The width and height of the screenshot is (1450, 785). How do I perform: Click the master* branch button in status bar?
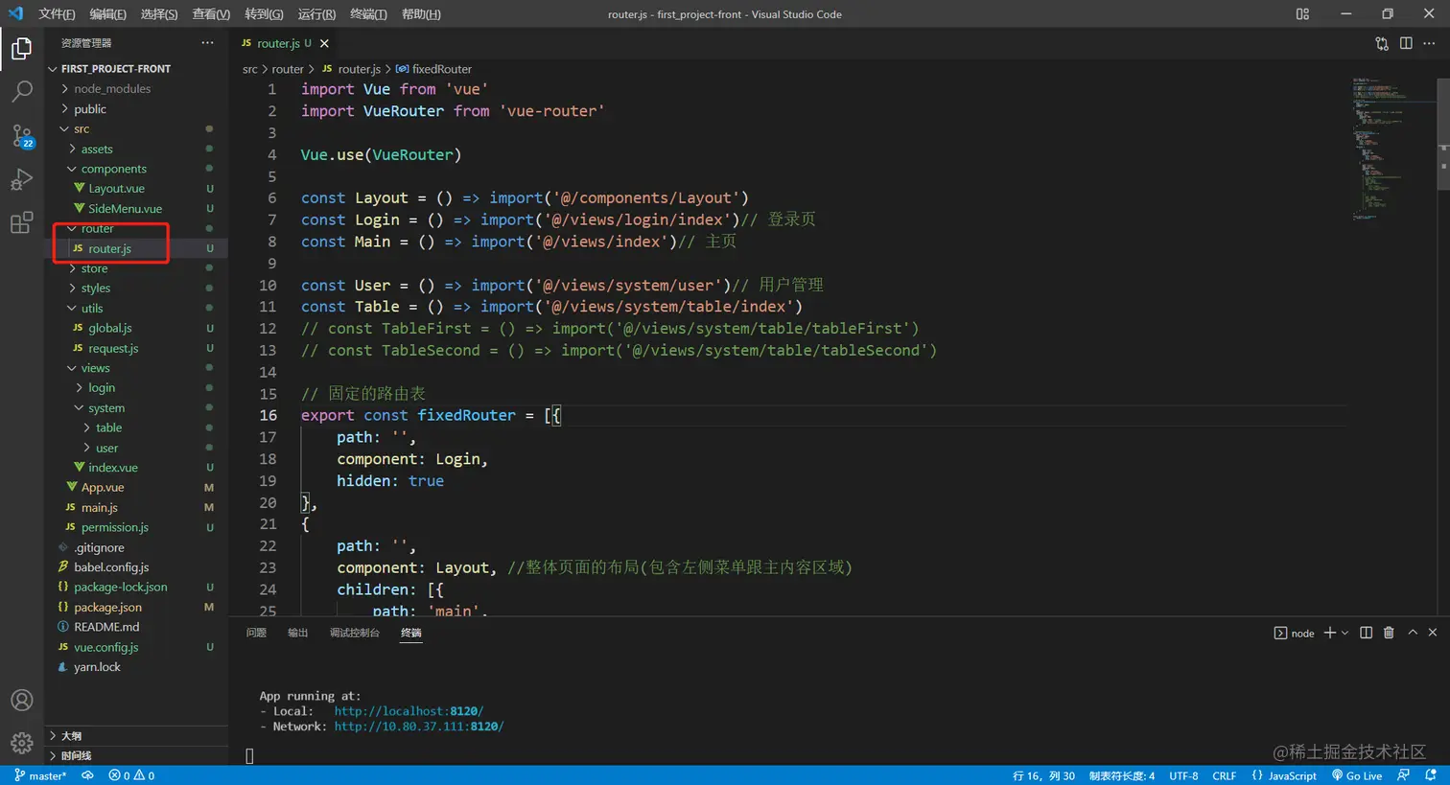[x=40, y=775]
